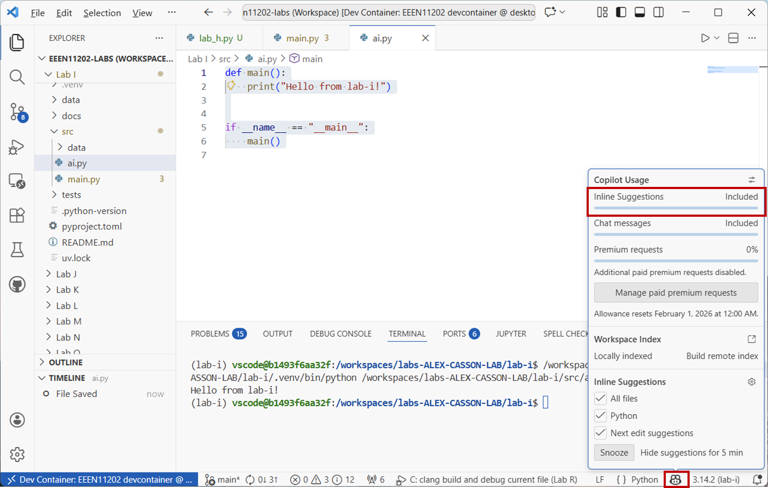
Task: Disable Next edit suggestions checkbox
Action: (600, 433)
